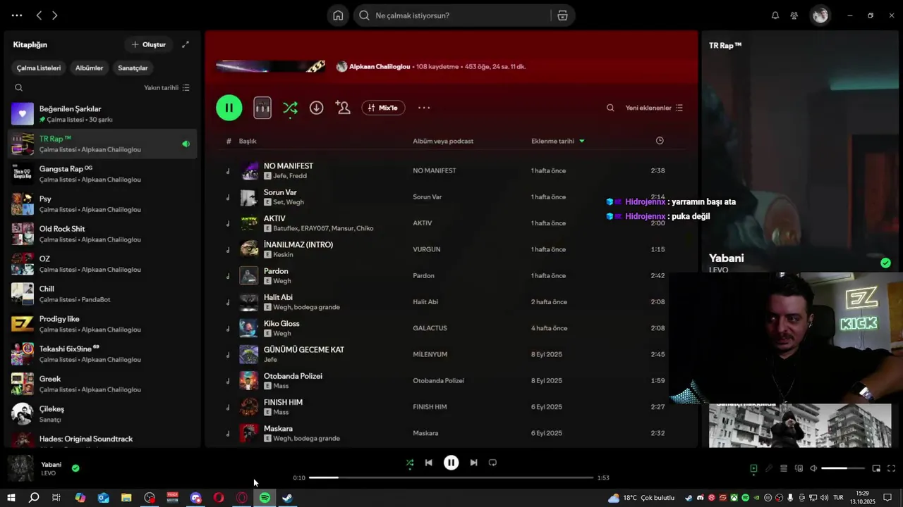Sort by 'Eklenme tarihi' column header

[x=553, y=141]
